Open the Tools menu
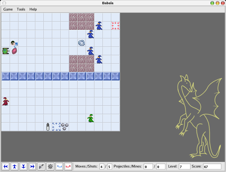Image resolution: width=226 pixels, height=172 pixels. (21, 9)
